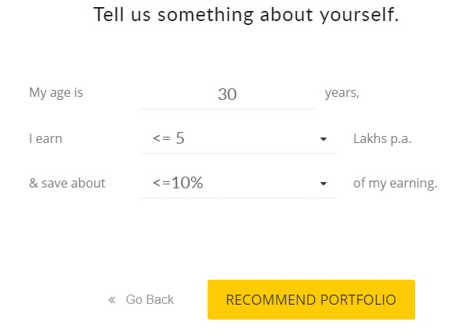Select the '<=10%' savings combo box value

tap(237, 183)
